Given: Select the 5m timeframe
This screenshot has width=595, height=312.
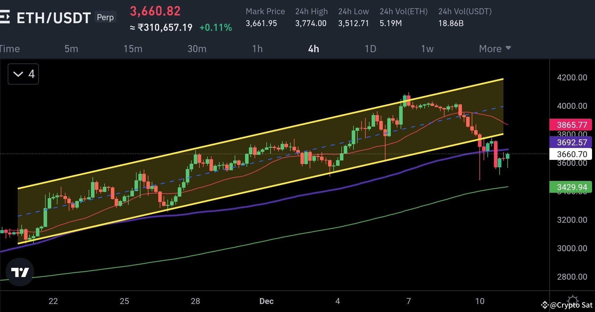Looking at the screenshot, I should [x=71, y=49].
